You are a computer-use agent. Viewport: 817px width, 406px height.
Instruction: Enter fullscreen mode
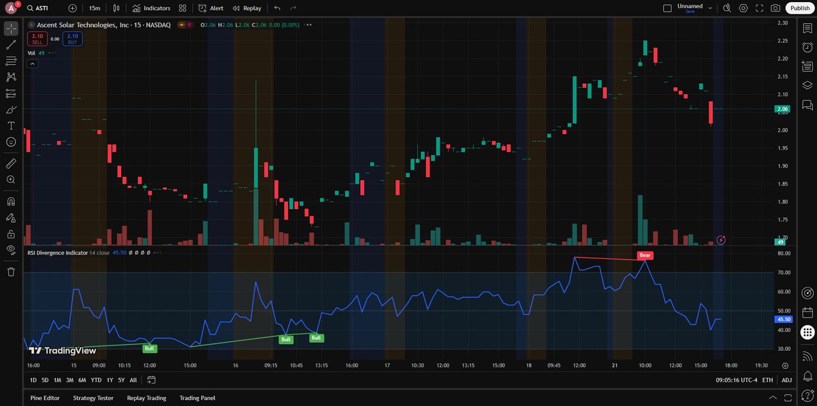pos(759,8)
